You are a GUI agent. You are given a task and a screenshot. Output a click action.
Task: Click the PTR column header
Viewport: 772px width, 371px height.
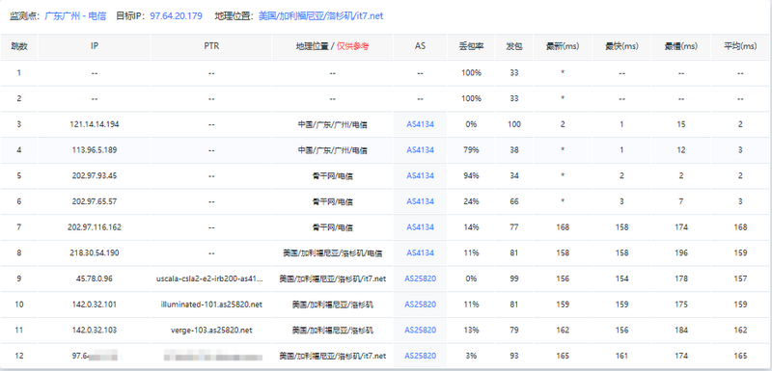click(211, 46)
